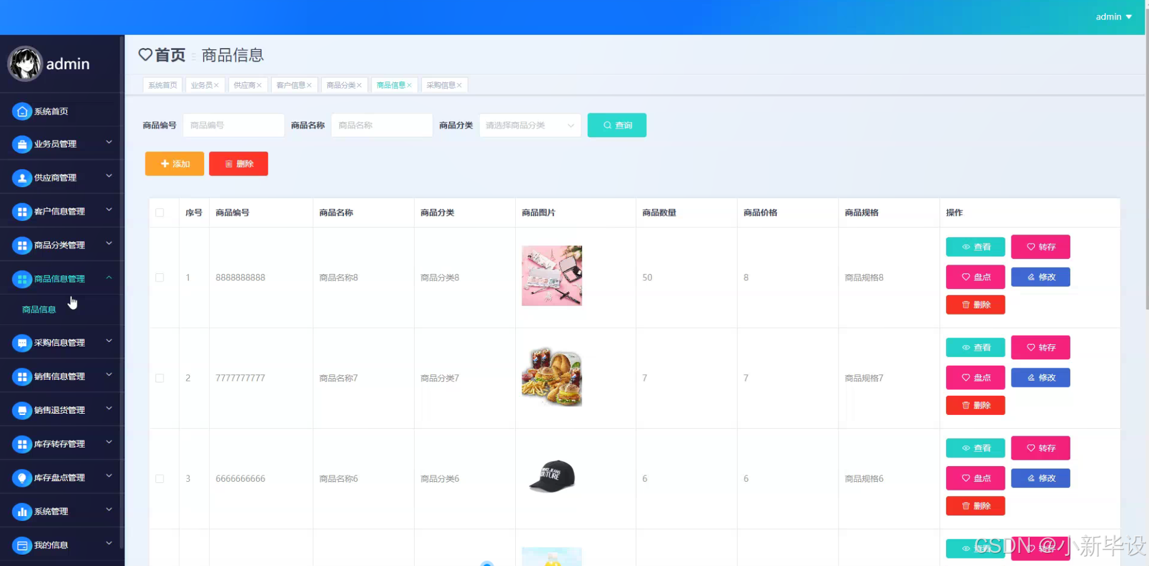The width and height of the screenshot is (1149, 566).
Task: Click the 查询 search button
Action: click(x=617, y=125)
